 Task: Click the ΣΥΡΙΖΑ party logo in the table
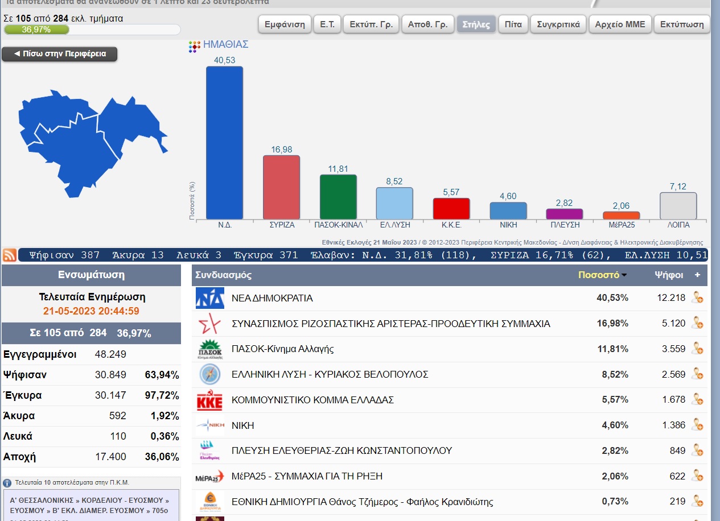(x=209, y=324)
